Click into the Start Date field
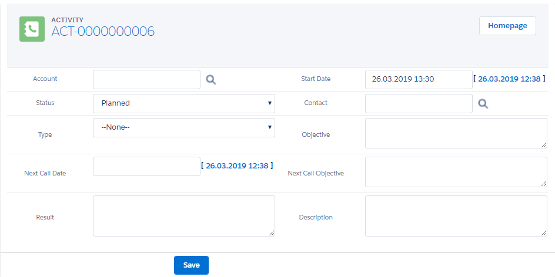Screen dimensions: 555x277 [418, 80]
